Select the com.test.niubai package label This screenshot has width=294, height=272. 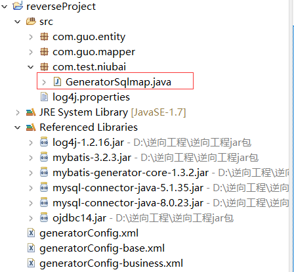tap(89, 67)
